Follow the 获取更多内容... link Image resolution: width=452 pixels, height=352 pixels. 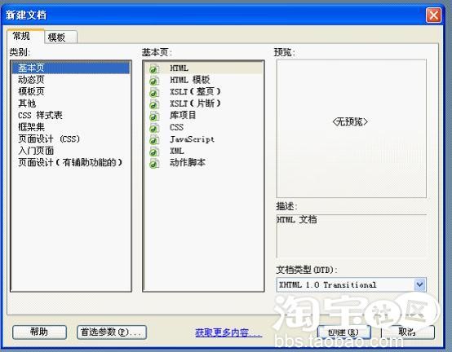coord(228,333)
